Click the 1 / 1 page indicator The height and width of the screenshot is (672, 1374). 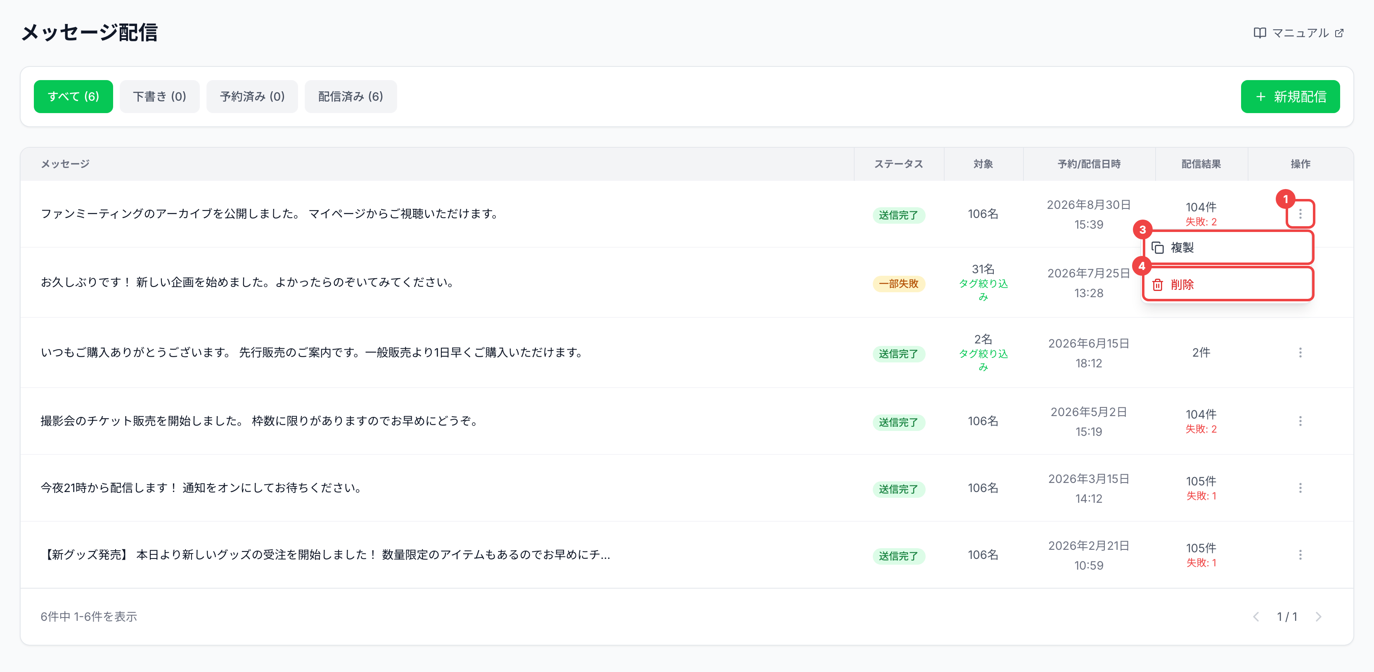[x=1287, y=617]
